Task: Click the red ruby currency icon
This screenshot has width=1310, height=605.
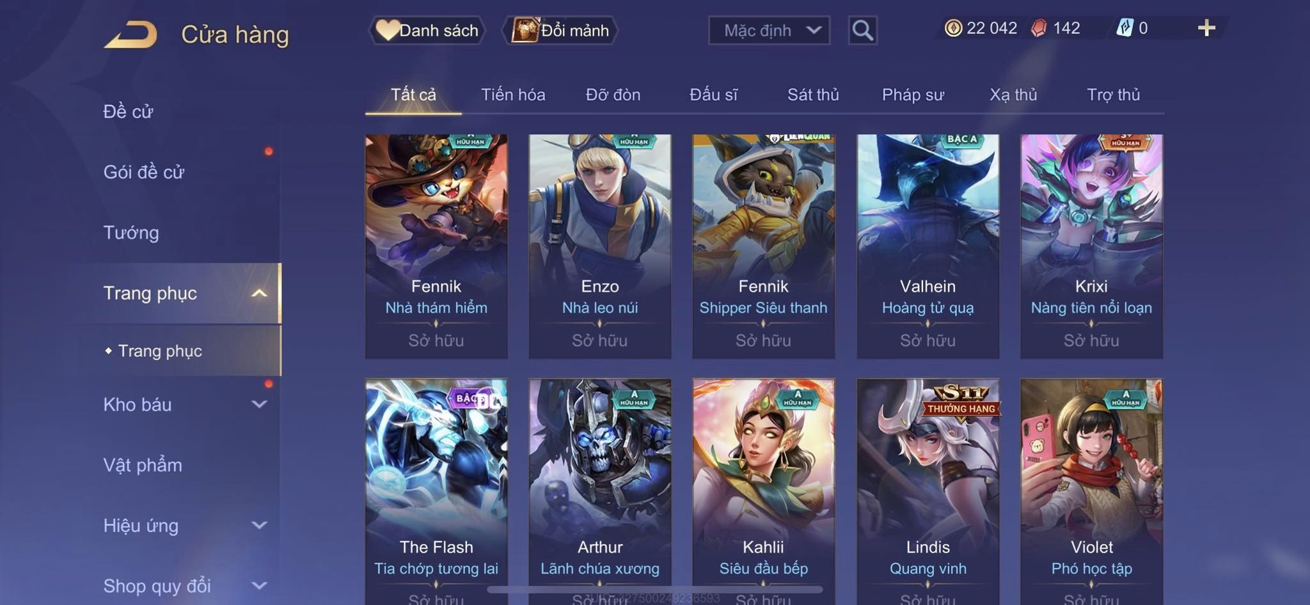Action: coord(1039,28)
